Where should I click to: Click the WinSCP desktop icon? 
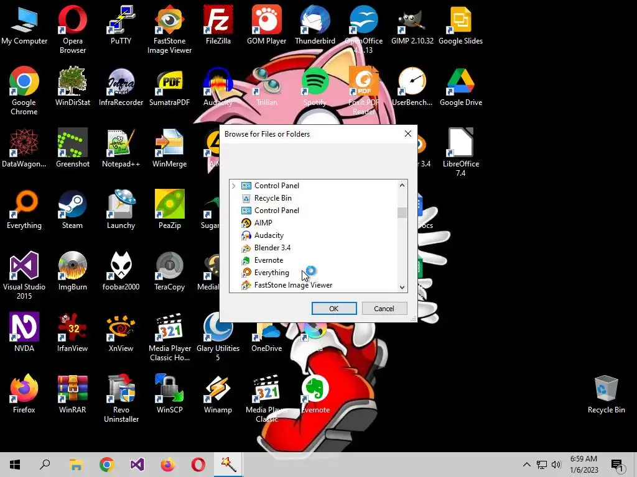(x=169, y=393)
